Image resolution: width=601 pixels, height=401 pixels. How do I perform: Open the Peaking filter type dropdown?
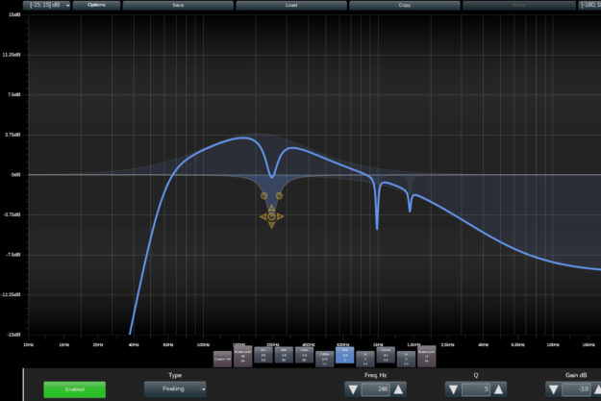175,389
